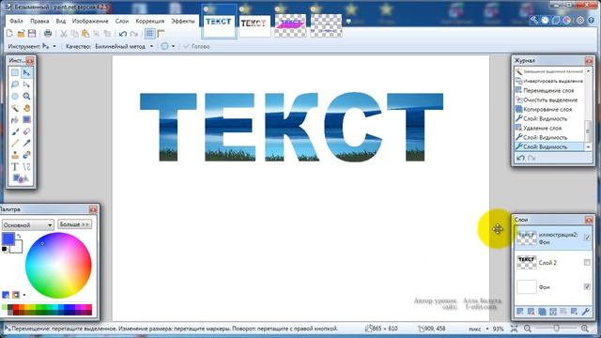This screenshot has height=338, width=601.
Task: Toggle the pixel grid button
Action: point(149,34)
